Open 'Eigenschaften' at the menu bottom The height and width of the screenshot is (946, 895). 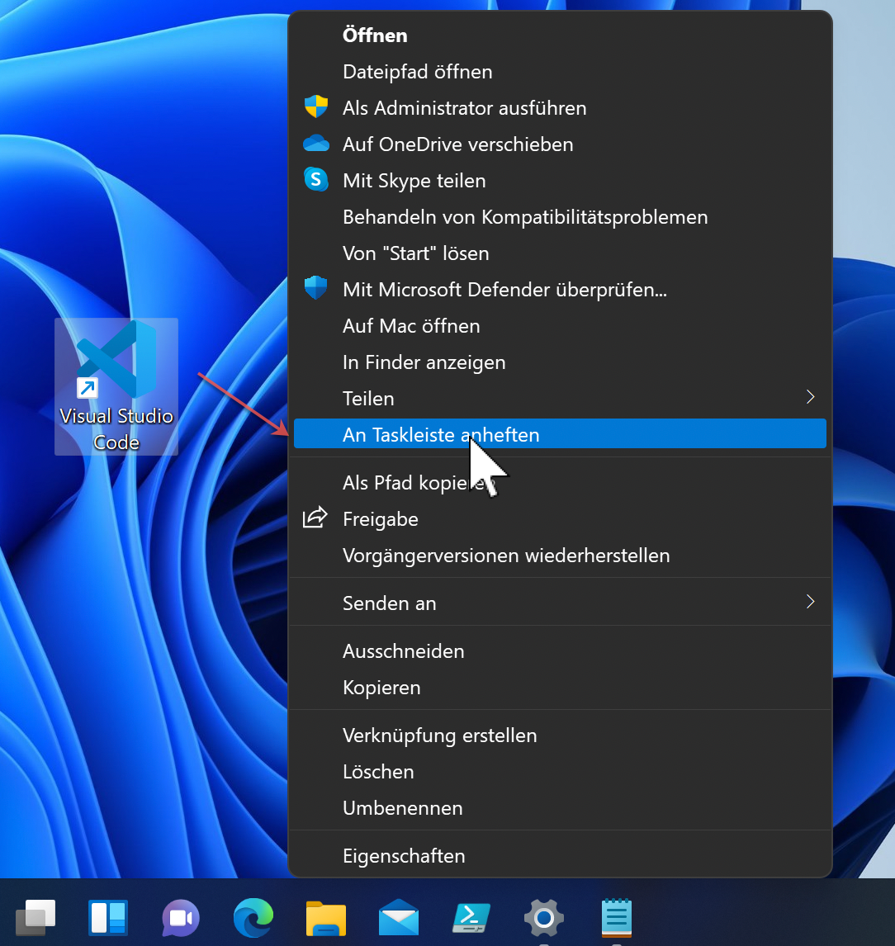(x=404, y=855)
